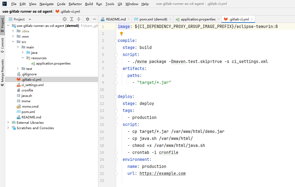
Task: Click the Expand All icon in Project toolbar
Action: coord(72,19)
